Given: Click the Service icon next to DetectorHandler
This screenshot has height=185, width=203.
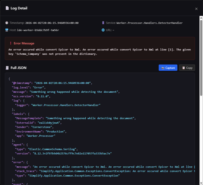Looking at the screenshot, I should tap(103, 23).
